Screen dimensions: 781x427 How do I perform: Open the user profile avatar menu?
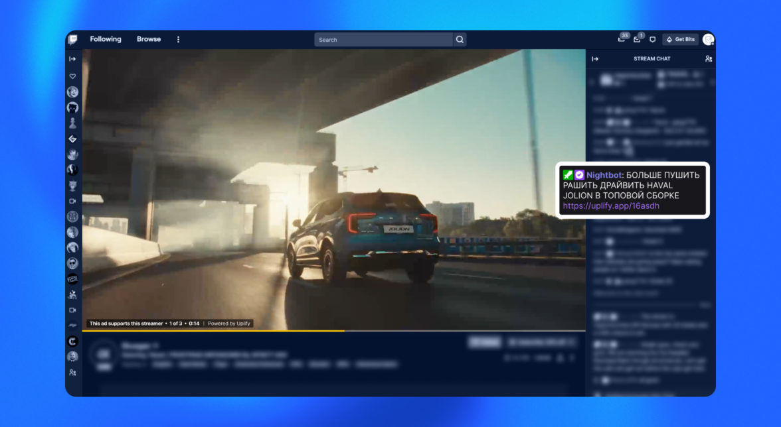(x=708, y=40)
